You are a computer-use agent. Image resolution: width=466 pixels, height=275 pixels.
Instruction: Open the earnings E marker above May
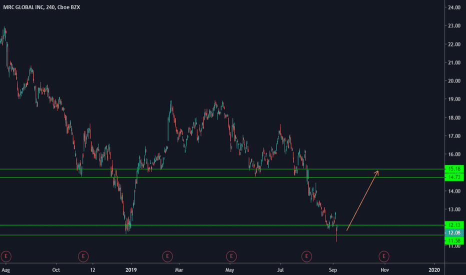click(231, 256)
